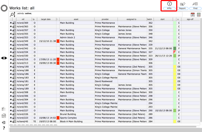Sort by batch column header
This screenshot has height=132, width=202.
150,19
